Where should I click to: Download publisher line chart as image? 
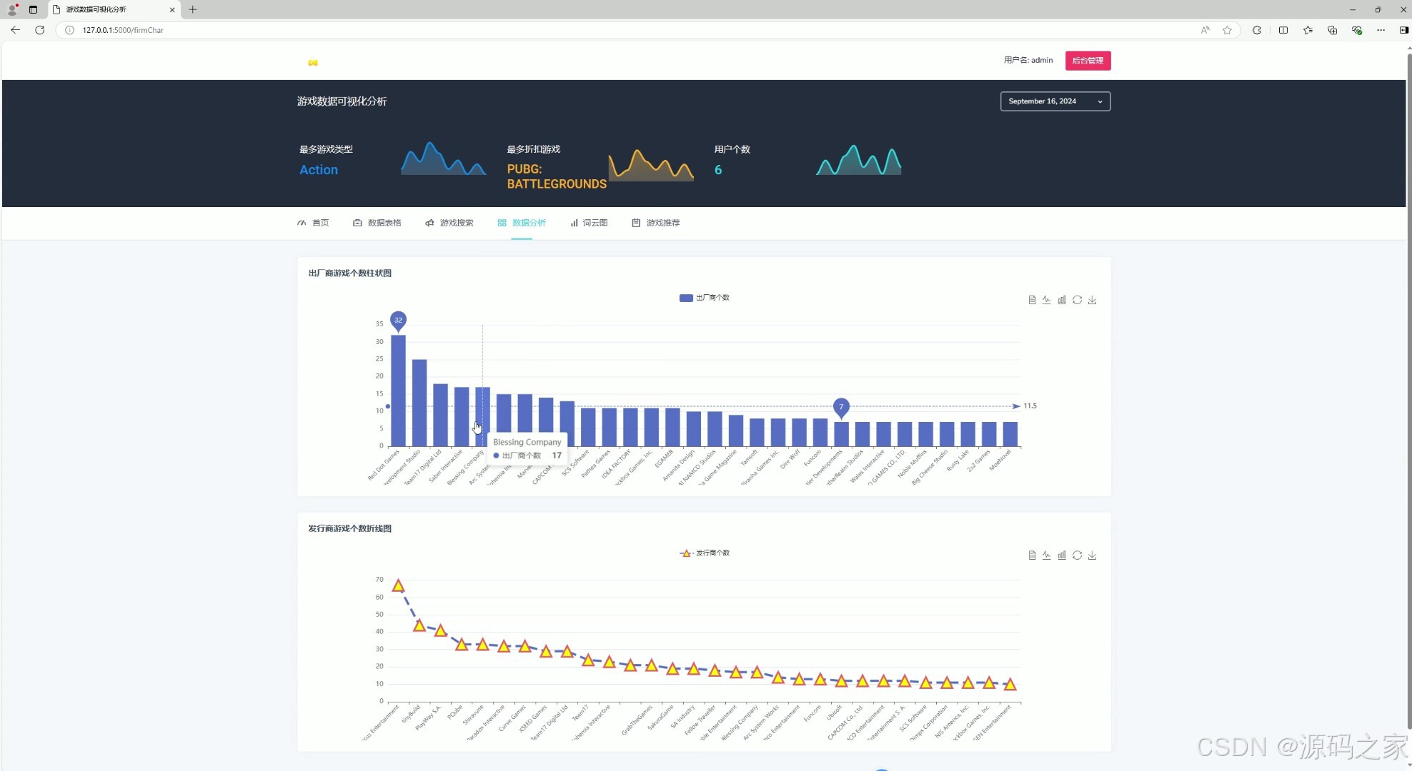coord(1092,555)
